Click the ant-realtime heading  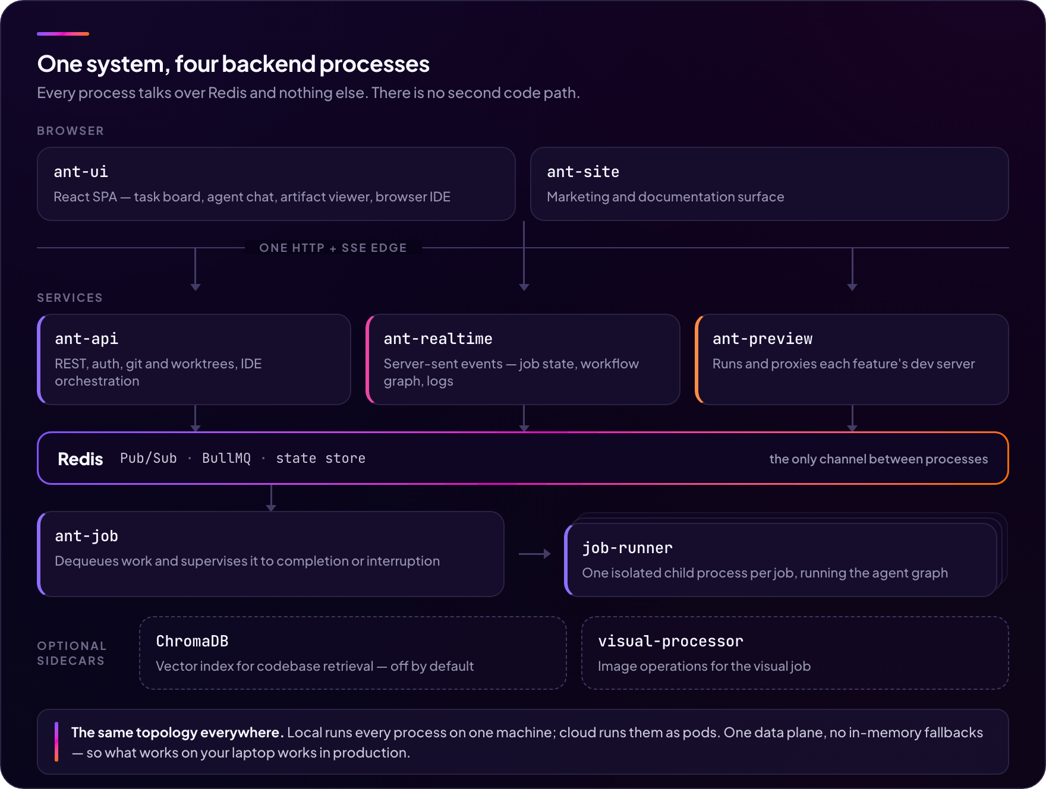point(438,339)
